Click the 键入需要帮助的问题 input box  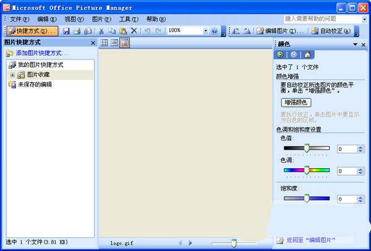(323, 19)
